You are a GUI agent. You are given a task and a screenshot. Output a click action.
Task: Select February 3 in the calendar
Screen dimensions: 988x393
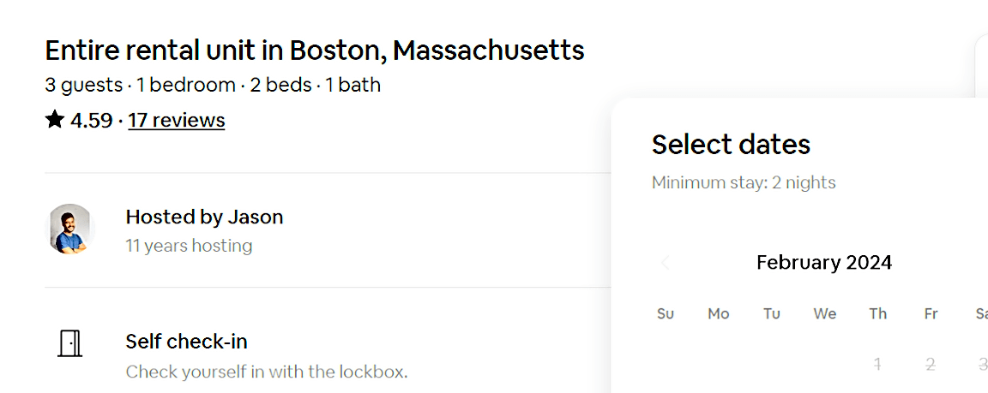(982, 363)
